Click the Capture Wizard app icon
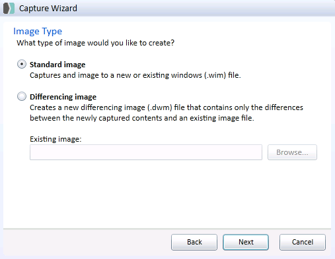Image resolution: width=335 pixels, height=259 pixels. point(9,8)
